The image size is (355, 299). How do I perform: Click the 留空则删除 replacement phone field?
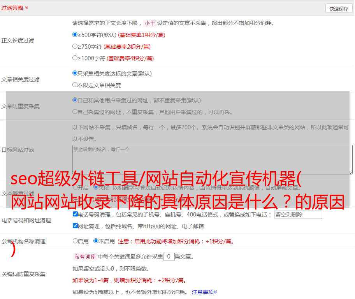pos(298,215)
